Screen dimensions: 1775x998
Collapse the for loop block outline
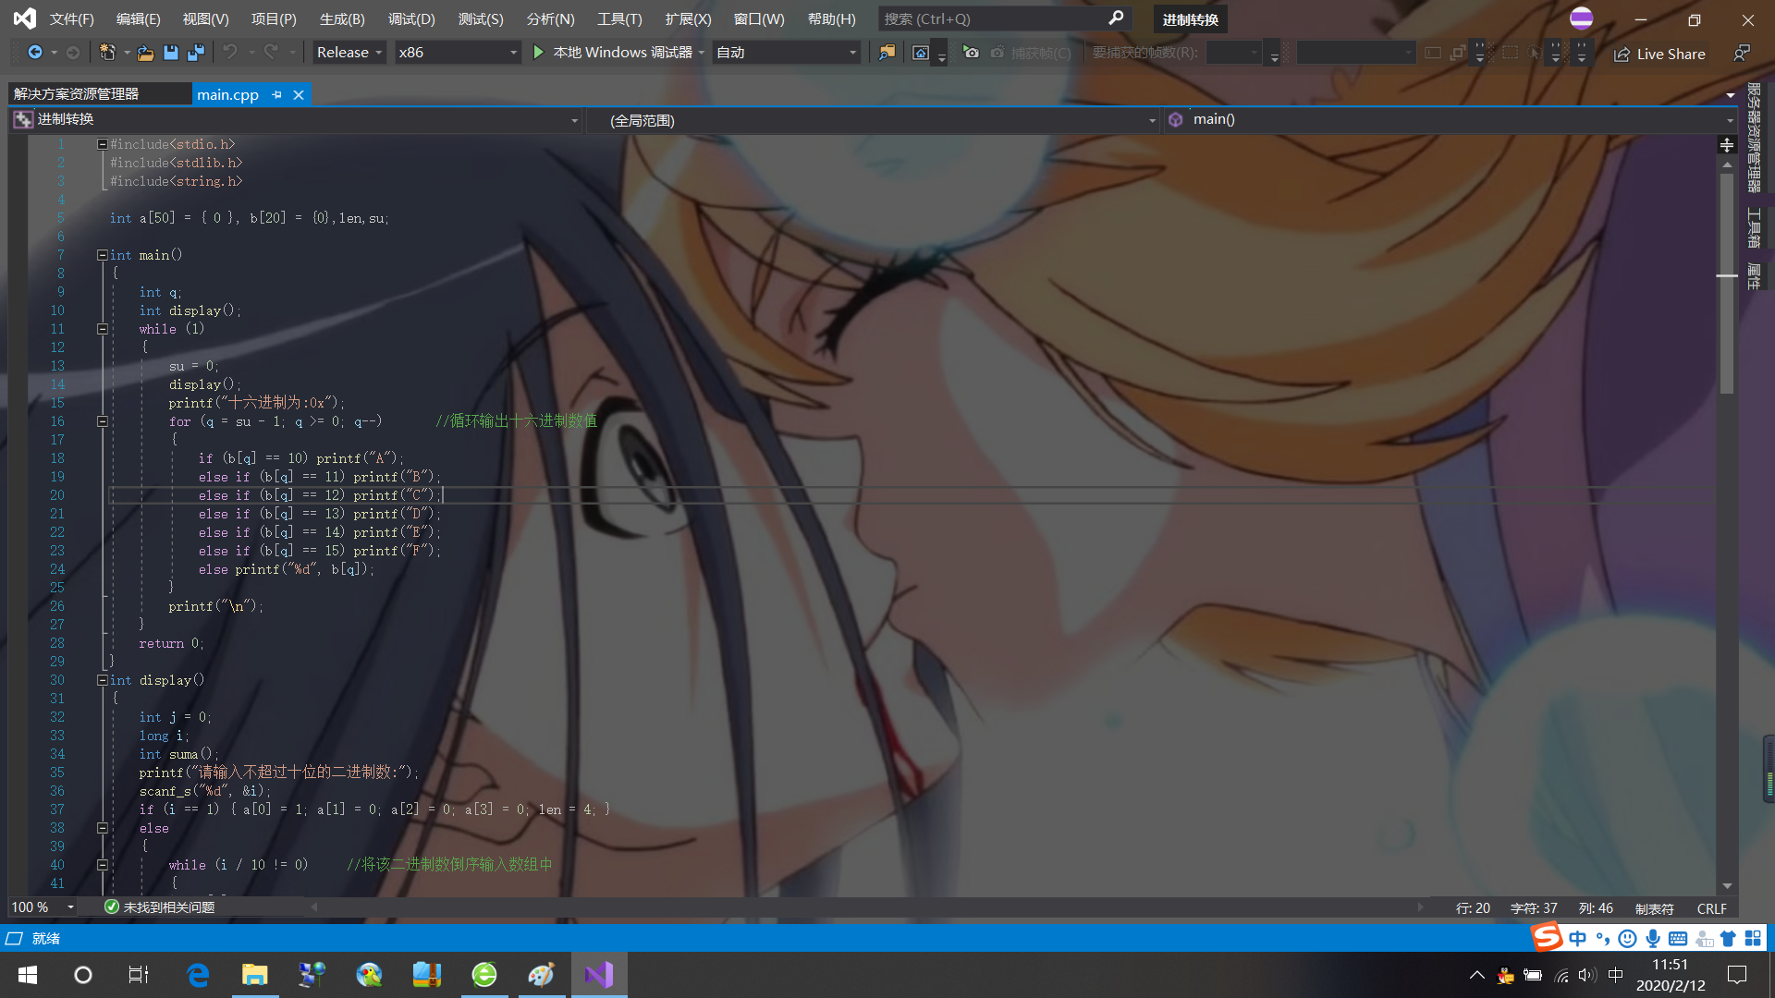point(103,421)
